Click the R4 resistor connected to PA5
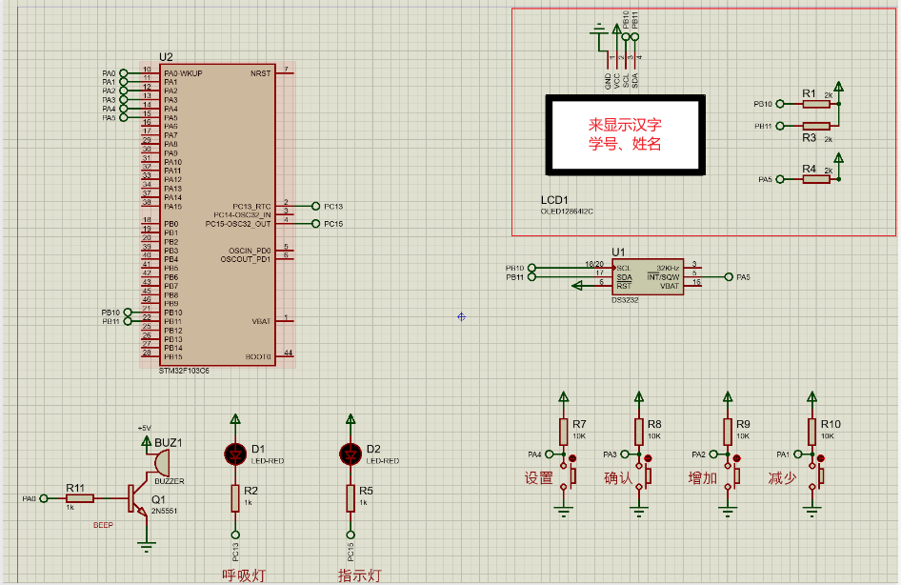 pos(816,179)
